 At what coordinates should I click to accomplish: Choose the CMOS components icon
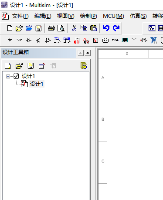point(67,40)
